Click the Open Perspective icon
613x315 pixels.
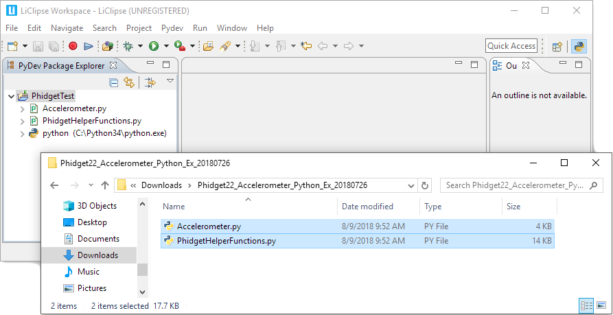pyautogui.click(x=557, y=47)
